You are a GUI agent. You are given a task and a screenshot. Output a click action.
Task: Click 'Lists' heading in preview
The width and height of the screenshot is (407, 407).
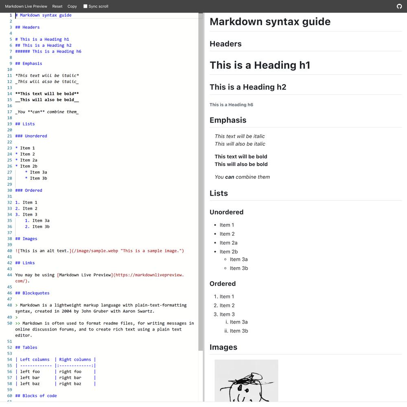point(219,193)
